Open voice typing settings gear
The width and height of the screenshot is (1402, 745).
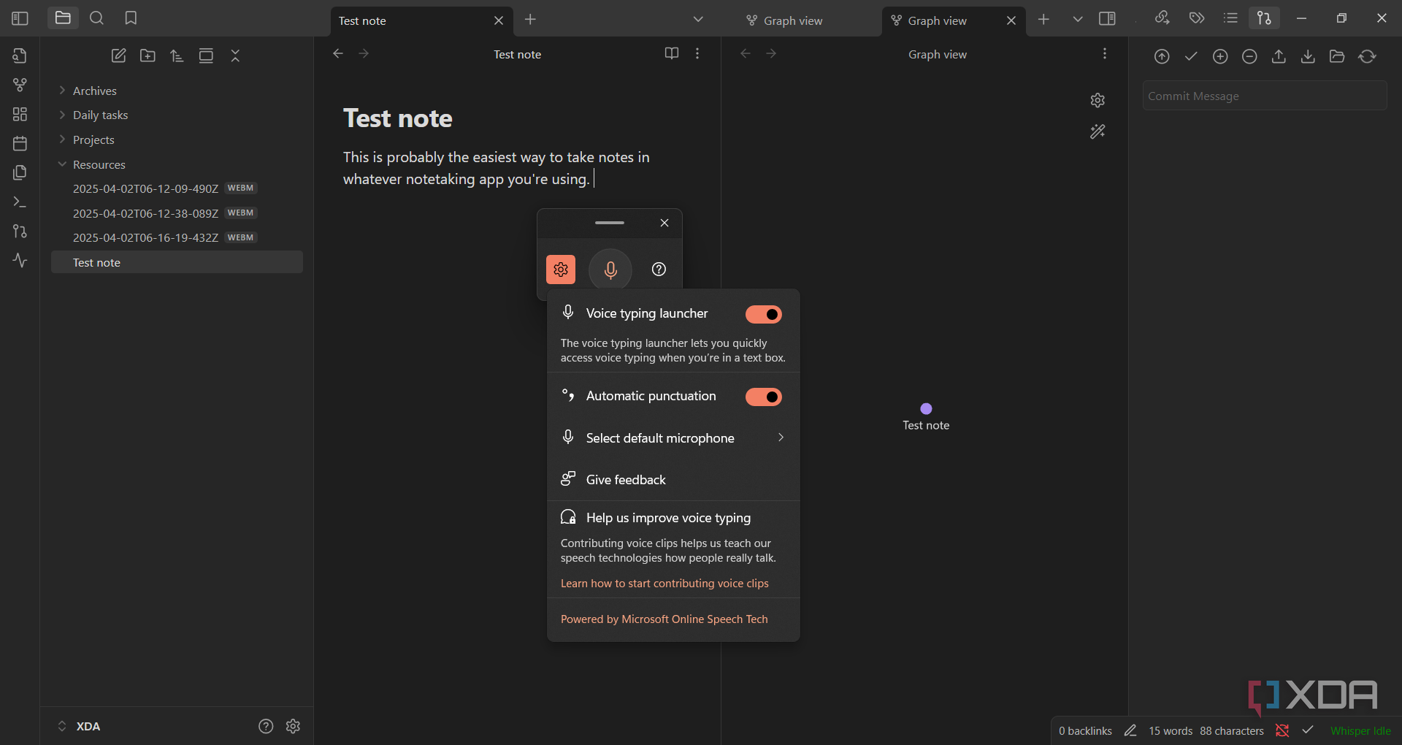(561, 270)
